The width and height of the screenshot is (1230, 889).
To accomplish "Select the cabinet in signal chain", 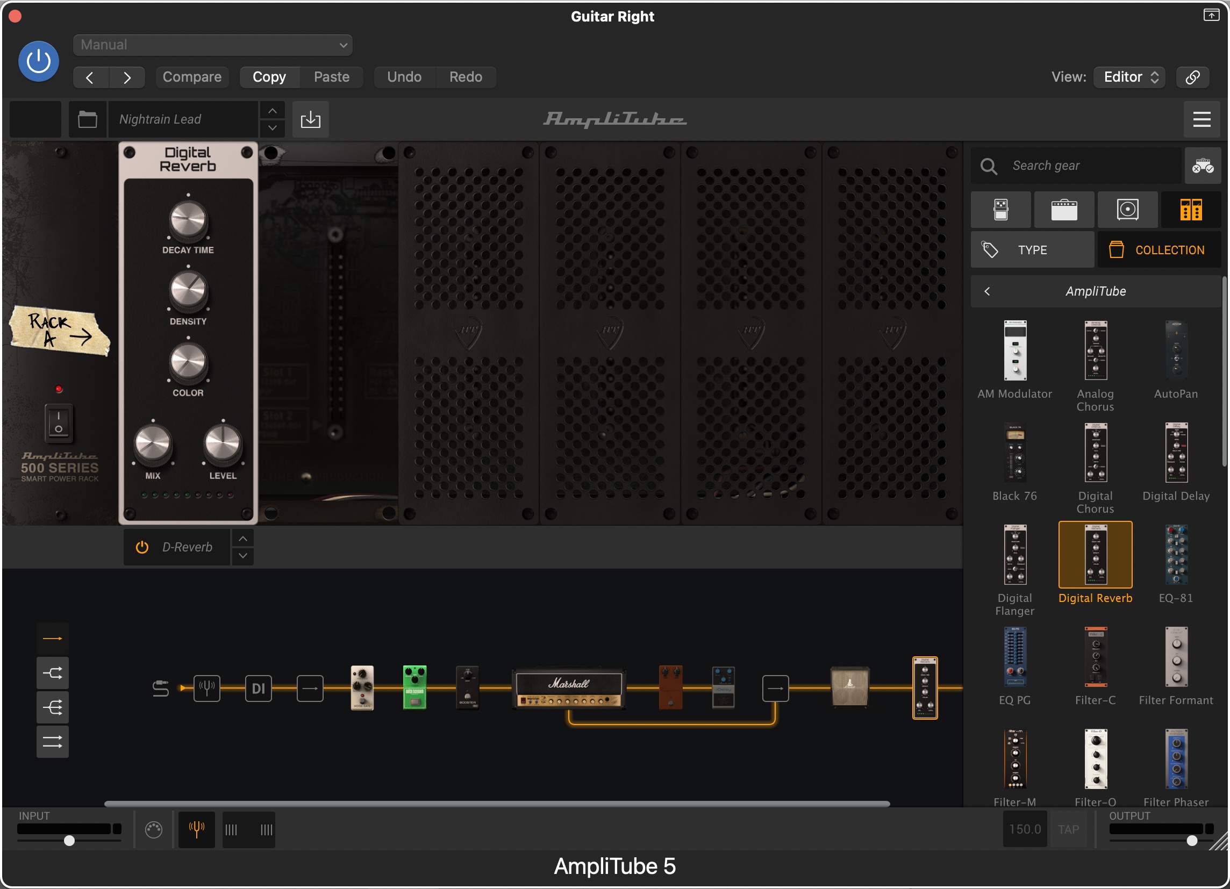I will point(849,687).
